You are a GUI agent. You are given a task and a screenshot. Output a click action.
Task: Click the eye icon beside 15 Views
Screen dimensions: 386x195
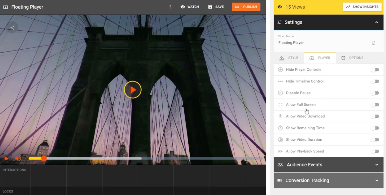pos(280,7)
